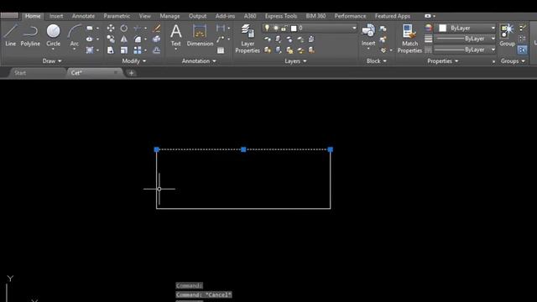Expand the Annotation panel

click(199, 61)
